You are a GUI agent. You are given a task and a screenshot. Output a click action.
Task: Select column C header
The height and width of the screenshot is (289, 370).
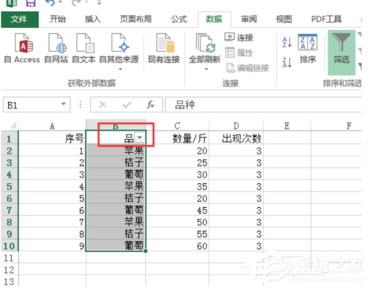pyautogui.click(x=177, y=126)
